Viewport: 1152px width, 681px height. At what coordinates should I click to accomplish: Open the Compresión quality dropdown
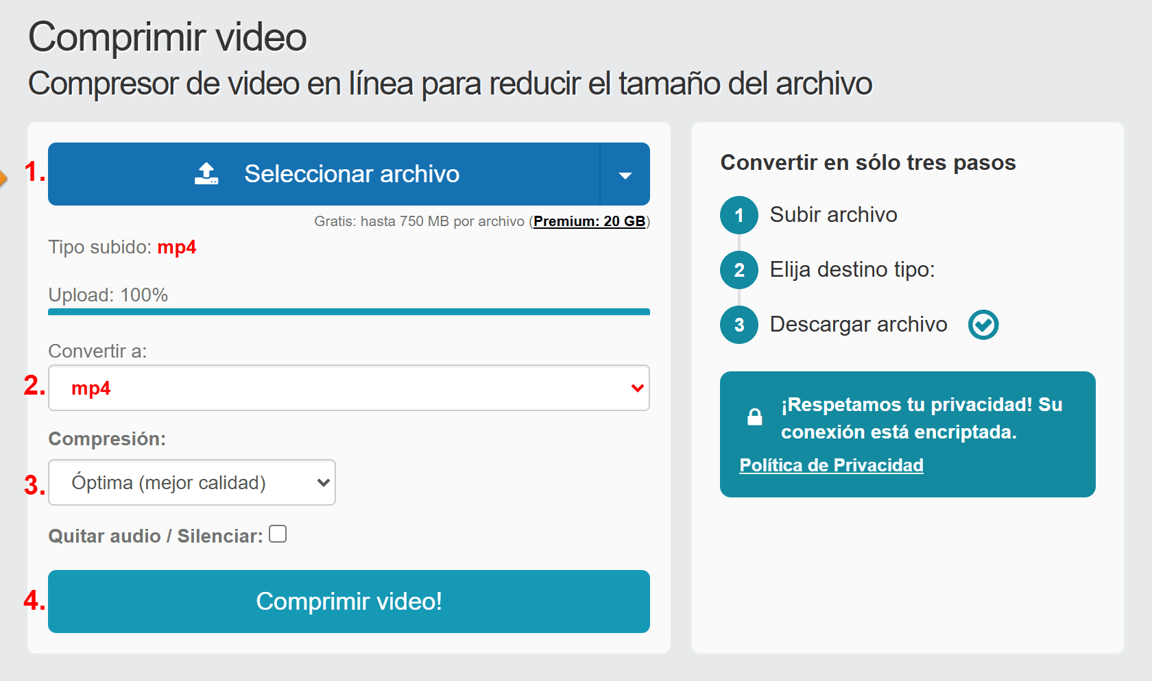[192, 482]
